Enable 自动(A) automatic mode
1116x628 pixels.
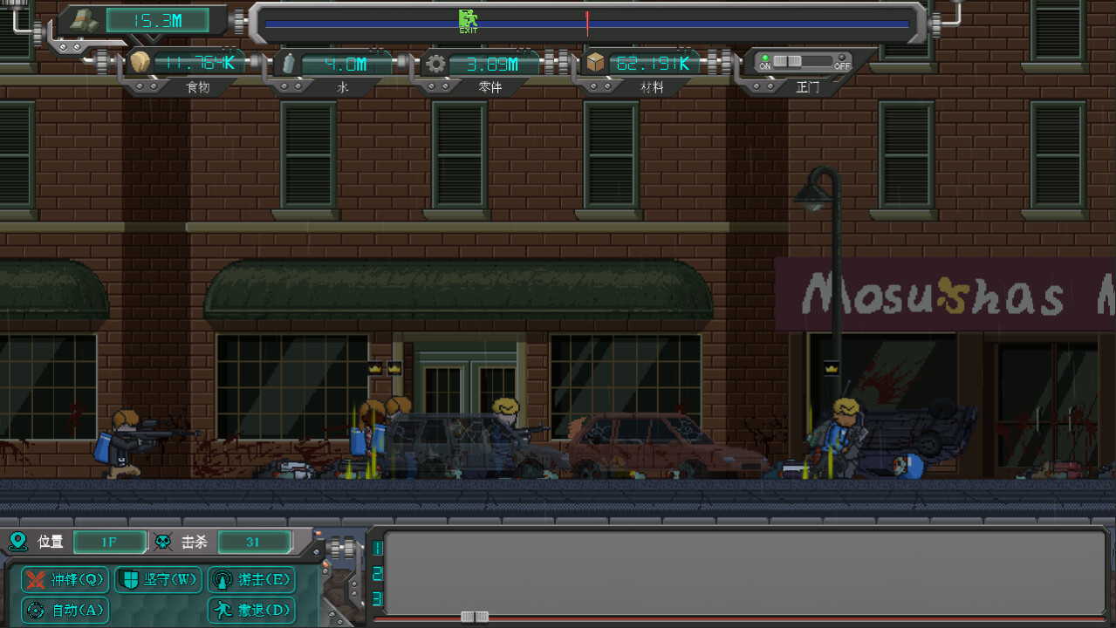[x=64, y=610]
